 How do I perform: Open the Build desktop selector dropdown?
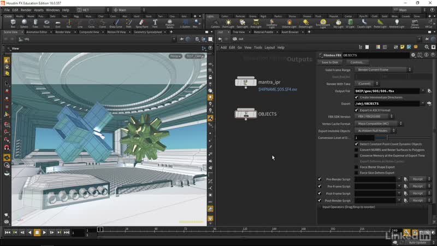(93, 10)
